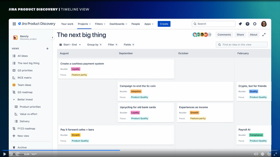Add a new view with the plus icon beside Views
Viewport: 280px width, 157px height.
point(47,49)
